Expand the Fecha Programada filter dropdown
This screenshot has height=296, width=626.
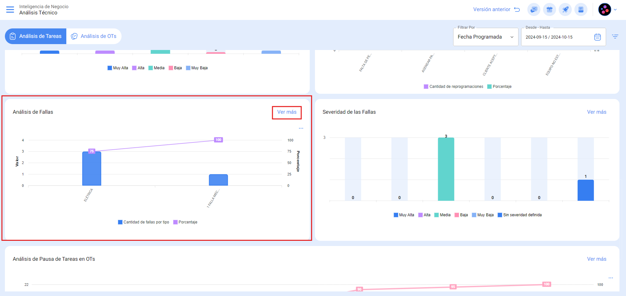pyautogui.click(x=485, y=37)
